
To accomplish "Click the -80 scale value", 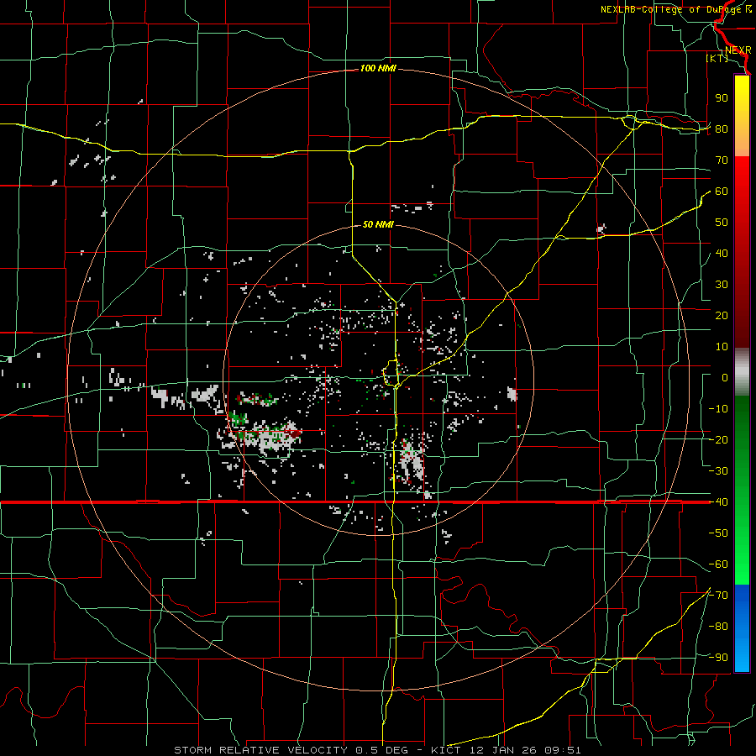I will (x=718, y=627).
